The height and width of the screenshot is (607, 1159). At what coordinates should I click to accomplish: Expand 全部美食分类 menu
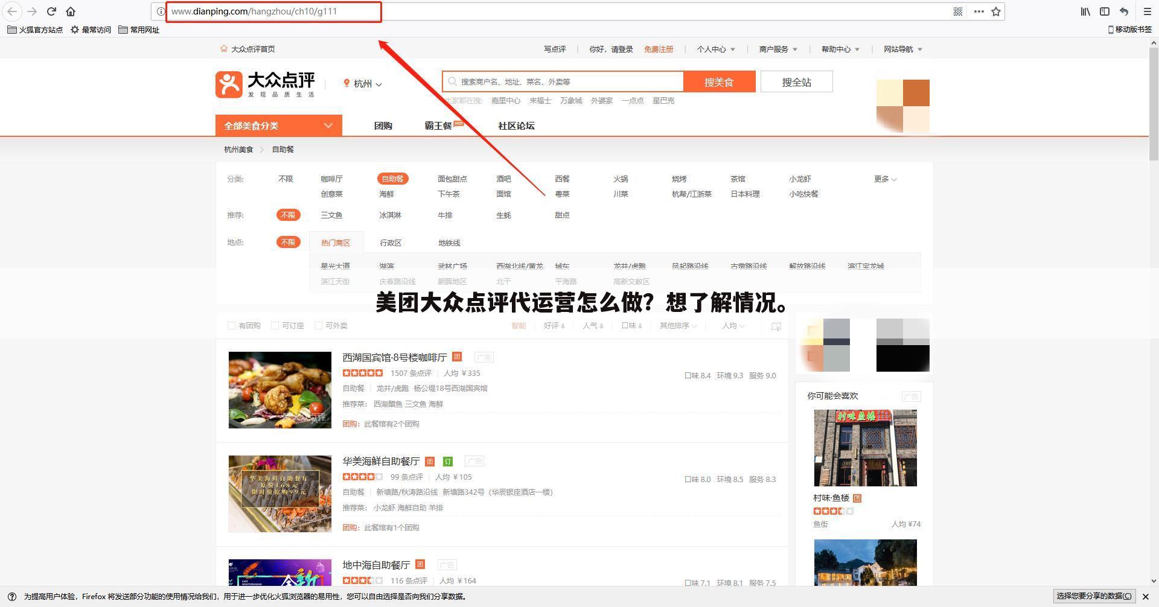(x=279, y=126)
